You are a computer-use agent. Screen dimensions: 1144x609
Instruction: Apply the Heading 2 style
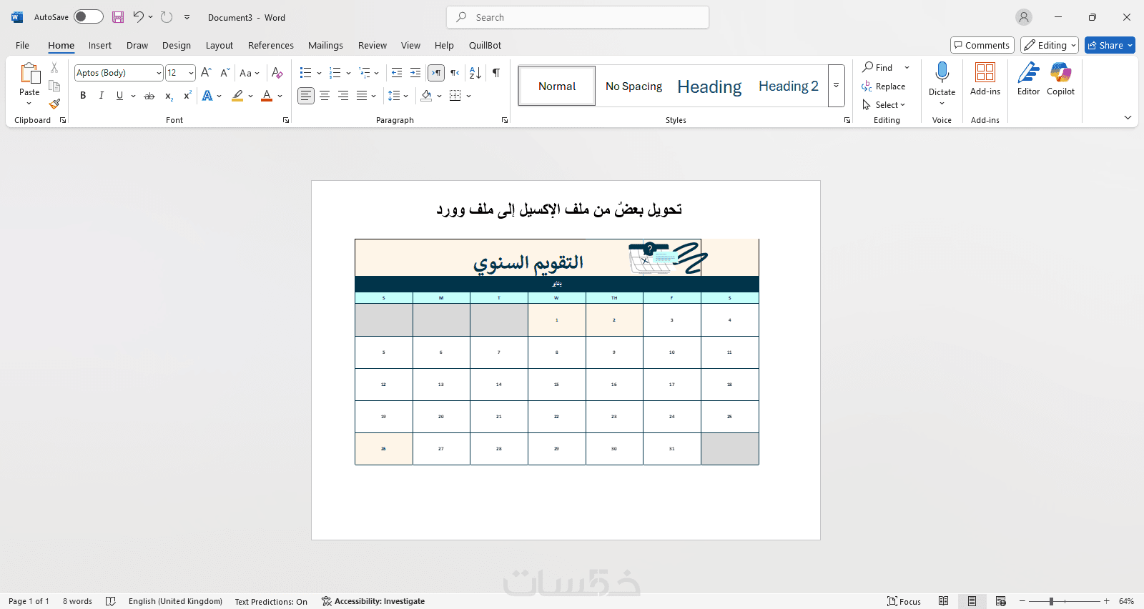click(789, 86)
